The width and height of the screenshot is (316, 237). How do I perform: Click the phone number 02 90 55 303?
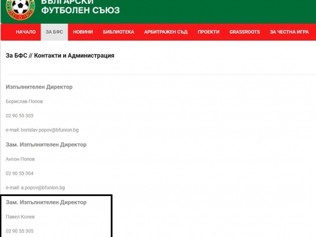pyautogui.click(x=20, y=116)
